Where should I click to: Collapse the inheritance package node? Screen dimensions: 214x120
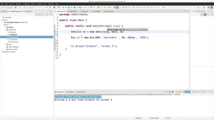point(5,30)
